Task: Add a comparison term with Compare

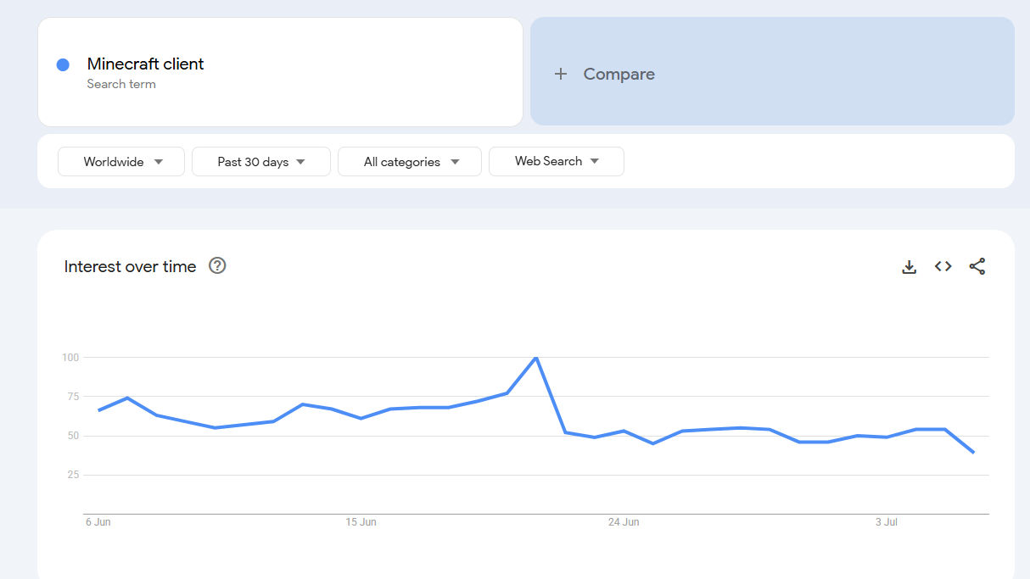Action: [772, 71]
